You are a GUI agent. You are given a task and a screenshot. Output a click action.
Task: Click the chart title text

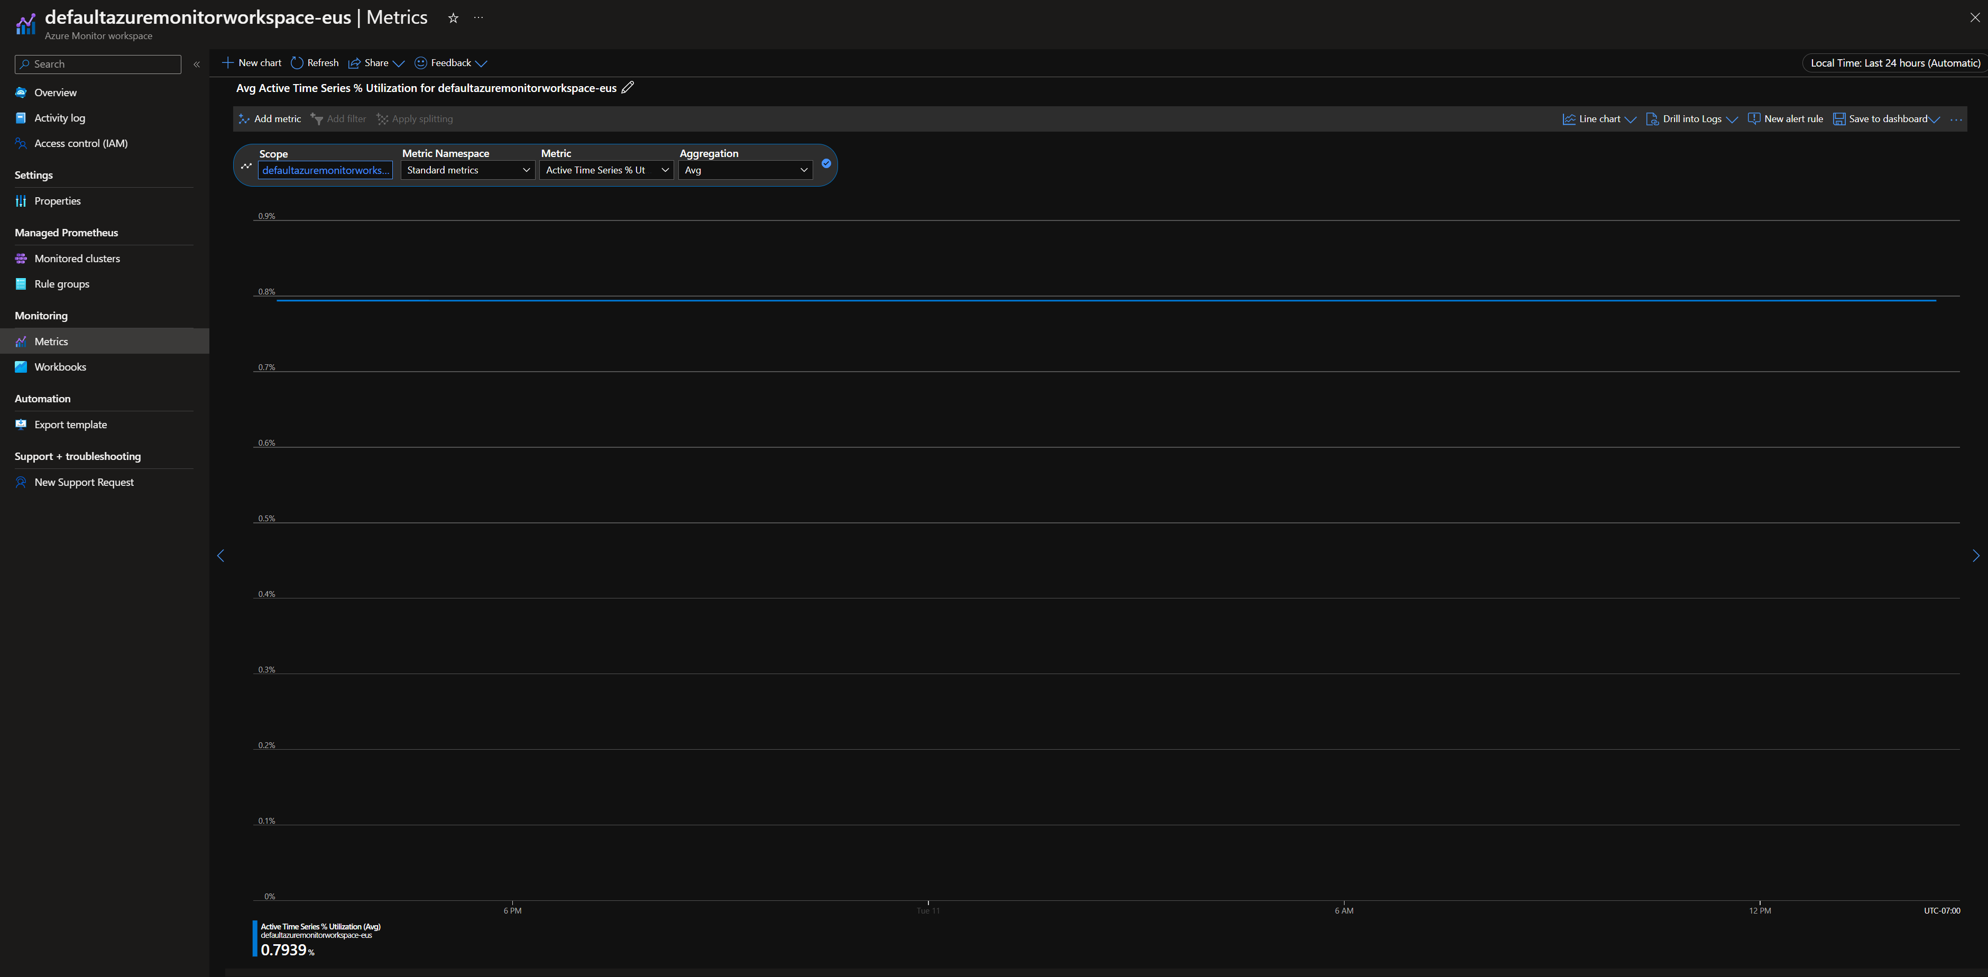click(x=426, y=88)
